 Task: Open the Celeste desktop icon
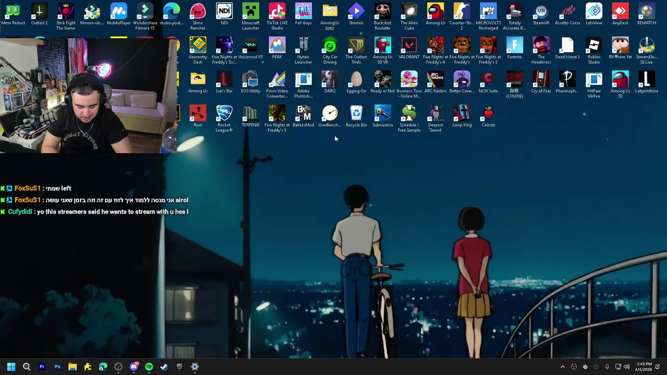point(488,116)
